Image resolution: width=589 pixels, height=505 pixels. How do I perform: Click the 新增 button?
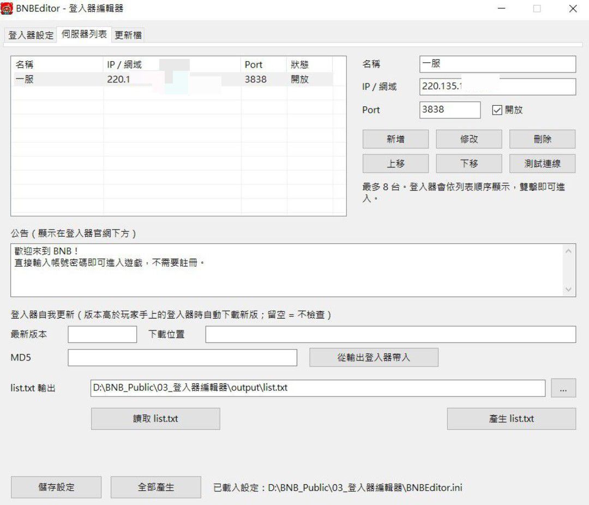[395, 139]
